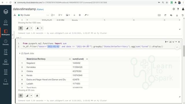The width and height of the screenshot is (185, 104).
Task: Reload the browser page
Action: (10, 3)
